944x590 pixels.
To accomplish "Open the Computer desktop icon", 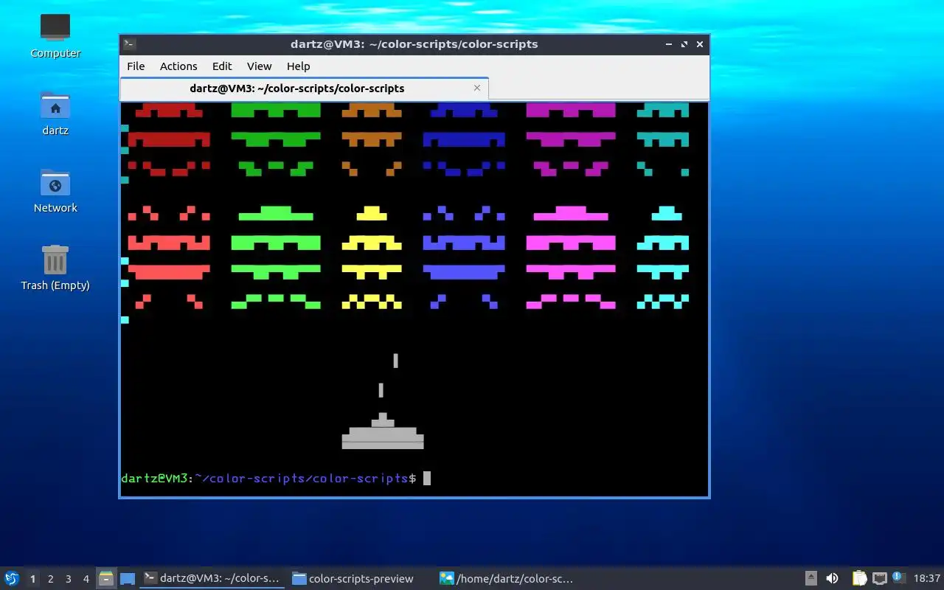I will 55,36.
